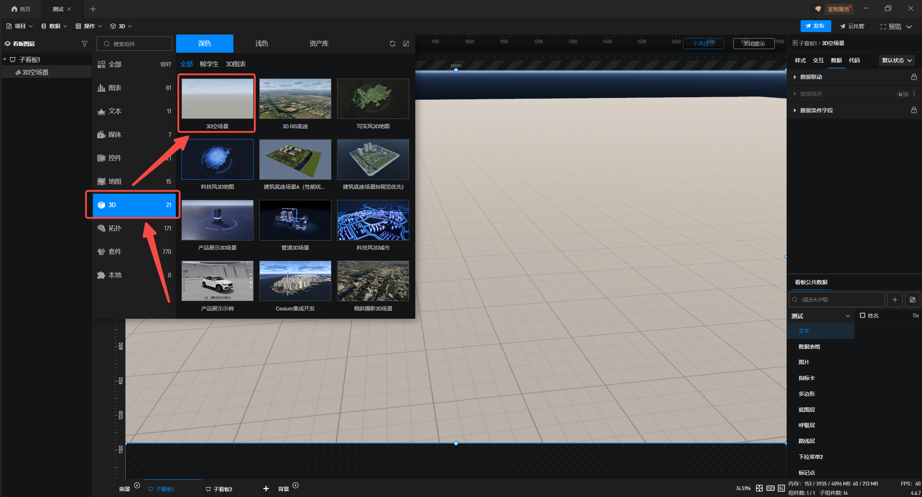Open the keyboard shortcuts icon
The width and height of the screenshot is (922, 497).
pos(770,488)
